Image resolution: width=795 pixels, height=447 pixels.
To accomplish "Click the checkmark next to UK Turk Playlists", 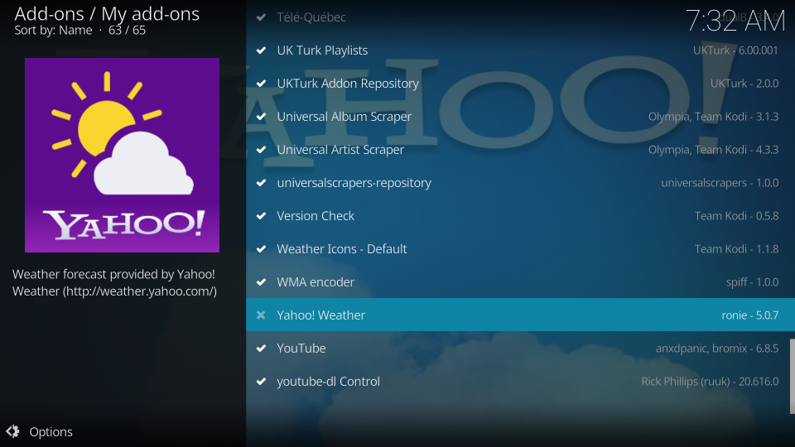I will 261,50.
